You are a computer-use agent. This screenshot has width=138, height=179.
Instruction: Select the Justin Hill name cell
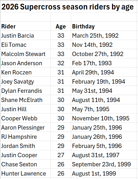25,109
